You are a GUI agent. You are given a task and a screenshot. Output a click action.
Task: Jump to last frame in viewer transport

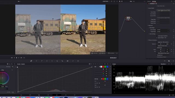coord(21,58)
